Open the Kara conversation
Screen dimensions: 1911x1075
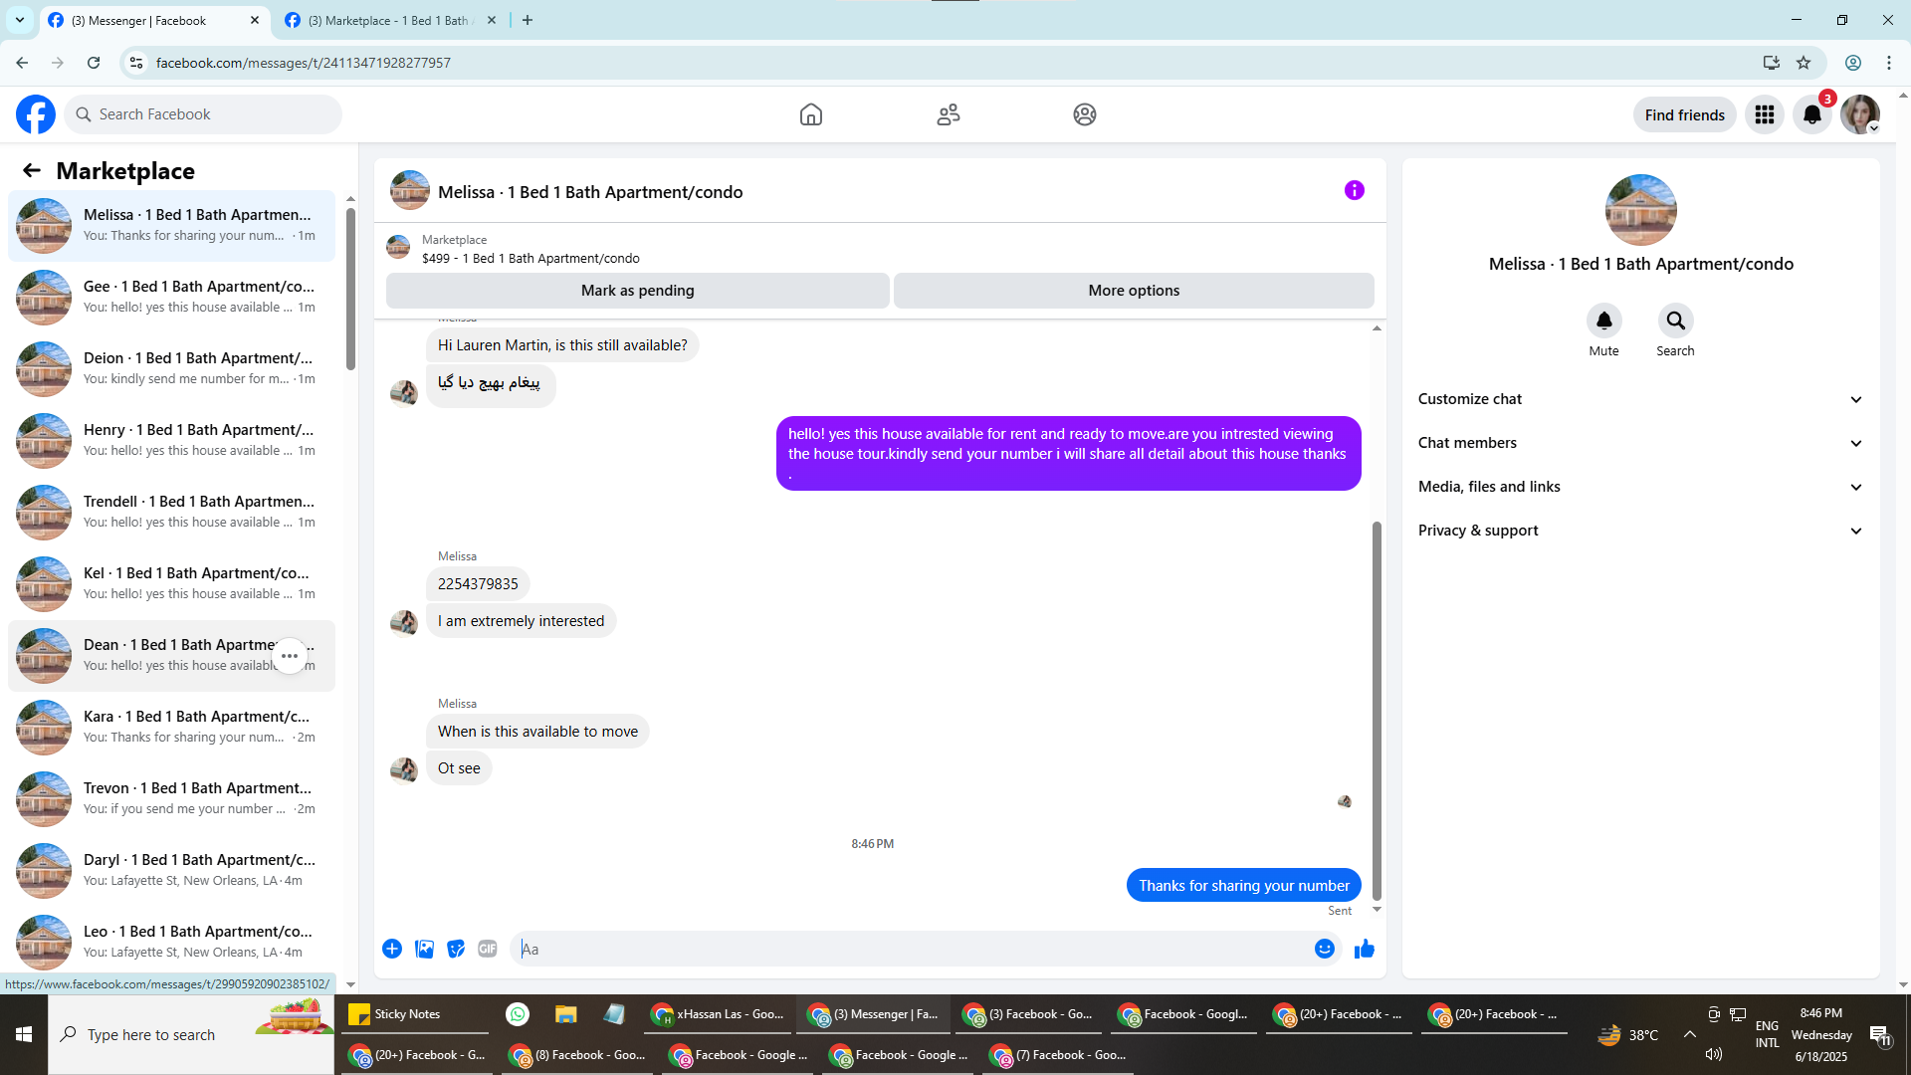click(171, 728)
